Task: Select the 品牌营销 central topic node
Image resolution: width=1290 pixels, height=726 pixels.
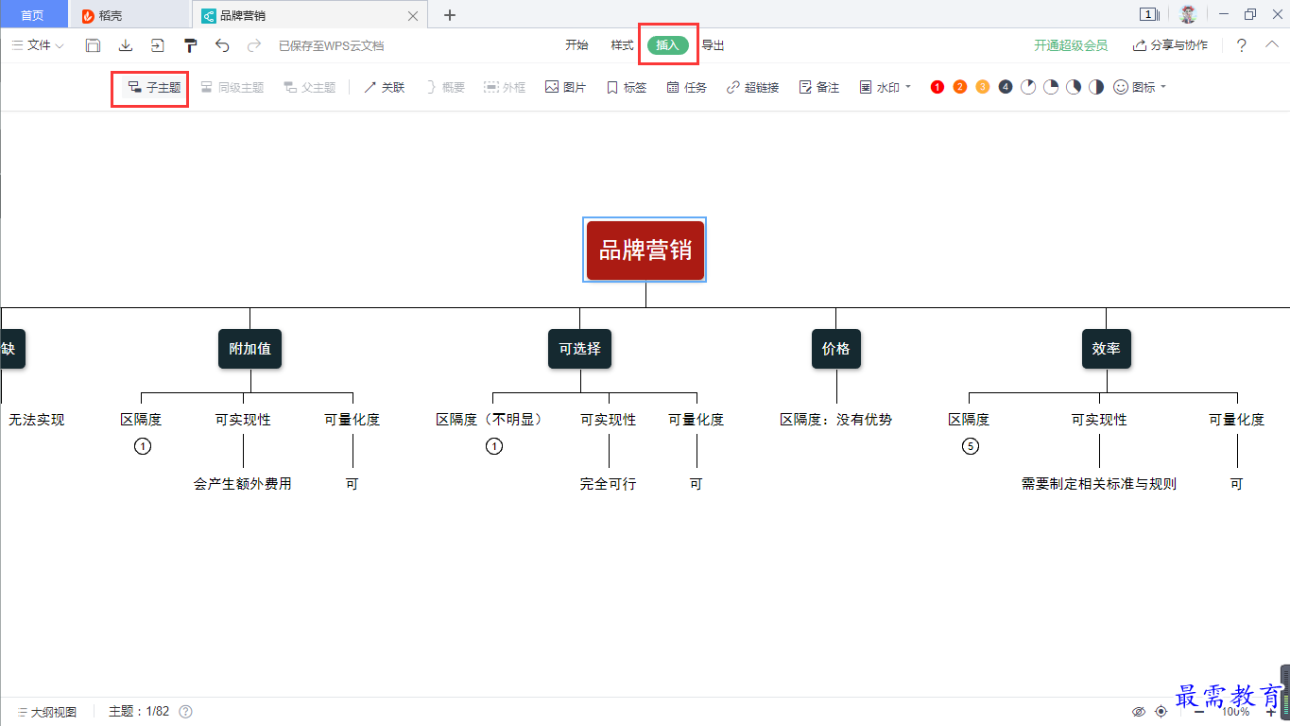Action: (x=645, y=250)
